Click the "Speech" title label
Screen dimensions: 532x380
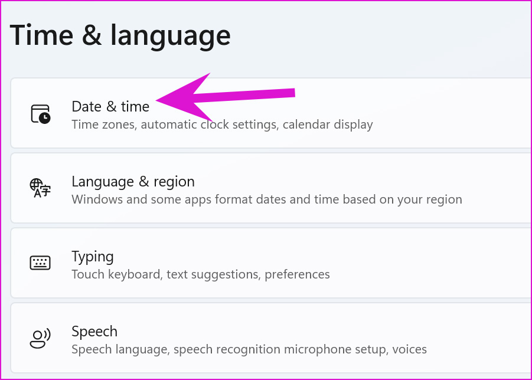94,332
